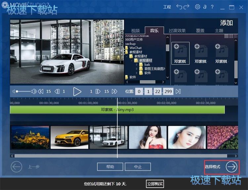
Task: Adjust the volume slider
Action: pos(23,91)
